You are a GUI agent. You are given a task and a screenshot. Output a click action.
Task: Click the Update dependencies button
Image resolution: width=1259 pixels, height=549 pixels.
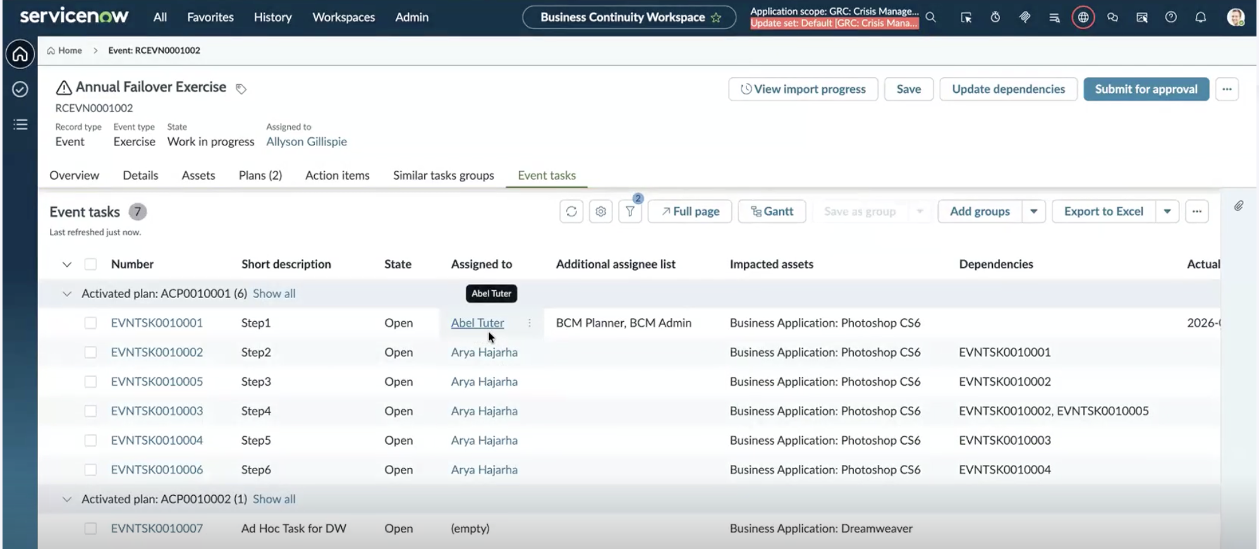[1008, 89]
